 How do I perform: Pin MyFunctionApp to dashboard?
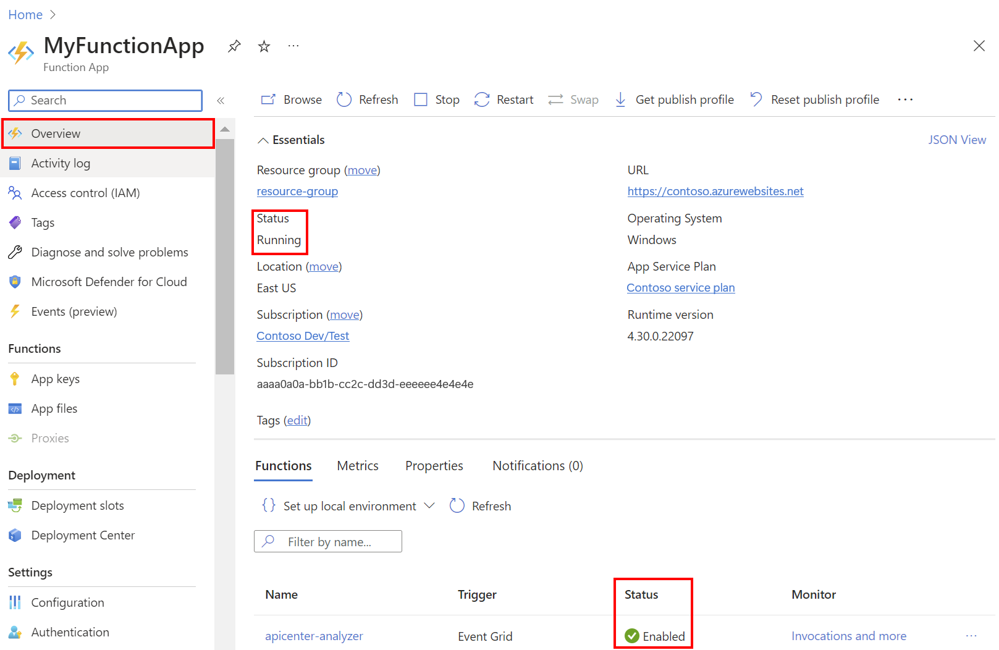pyautogui.click(x=234, y=45)
